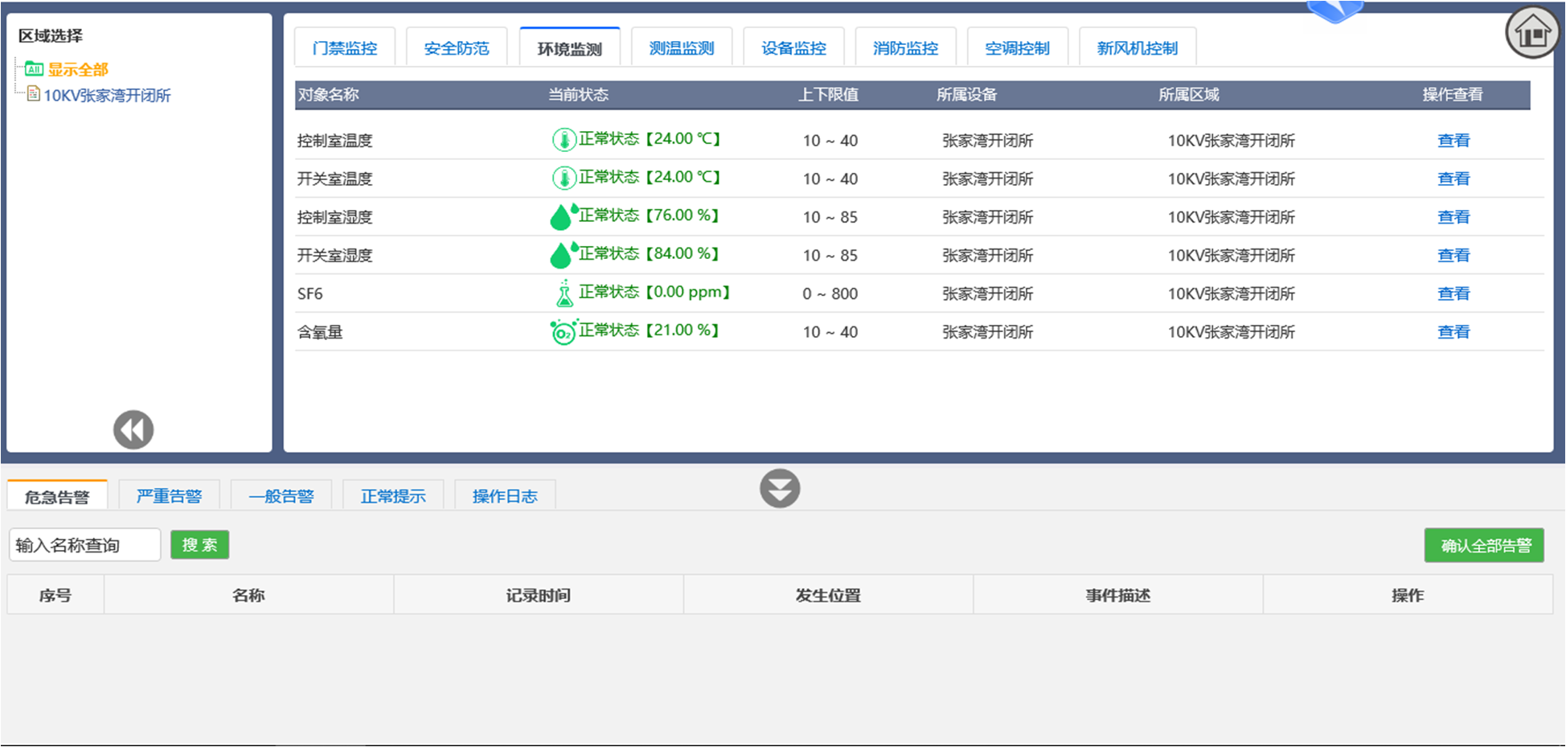Open the 一般告警 tab
This screenshot has width=1566, height=747.
pyautogui.click(x=281, y=495)
